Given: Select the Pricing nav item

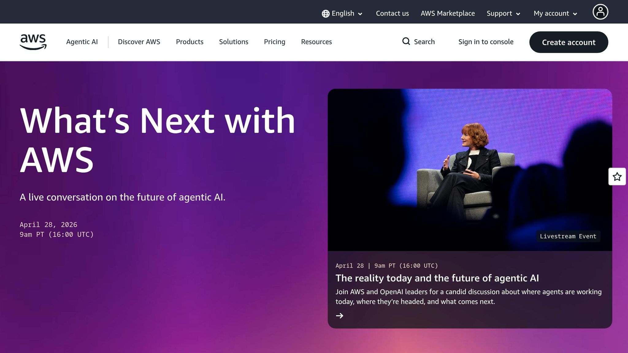Looking at the screenshot, I should (x=274, y=42).
